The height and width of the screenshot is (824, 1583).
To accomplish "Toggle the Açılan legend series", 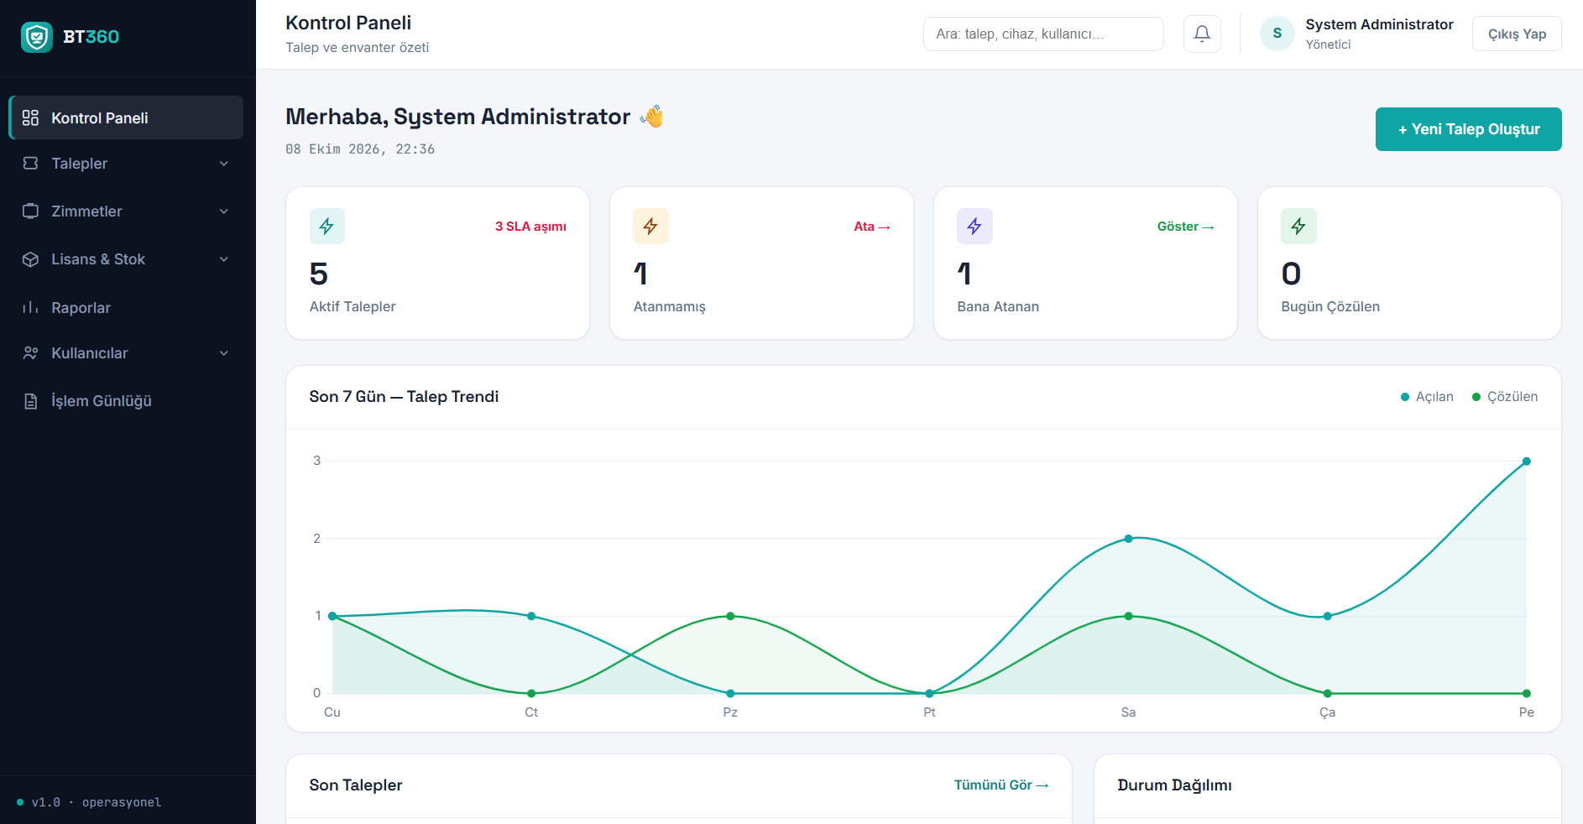I will pyautogui.click(x=1427, y=397).
